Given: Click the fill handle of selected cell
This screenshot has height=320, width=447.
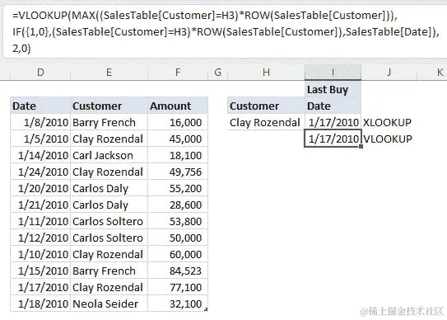Looking at the screenshot, I should tap(361, 147).
